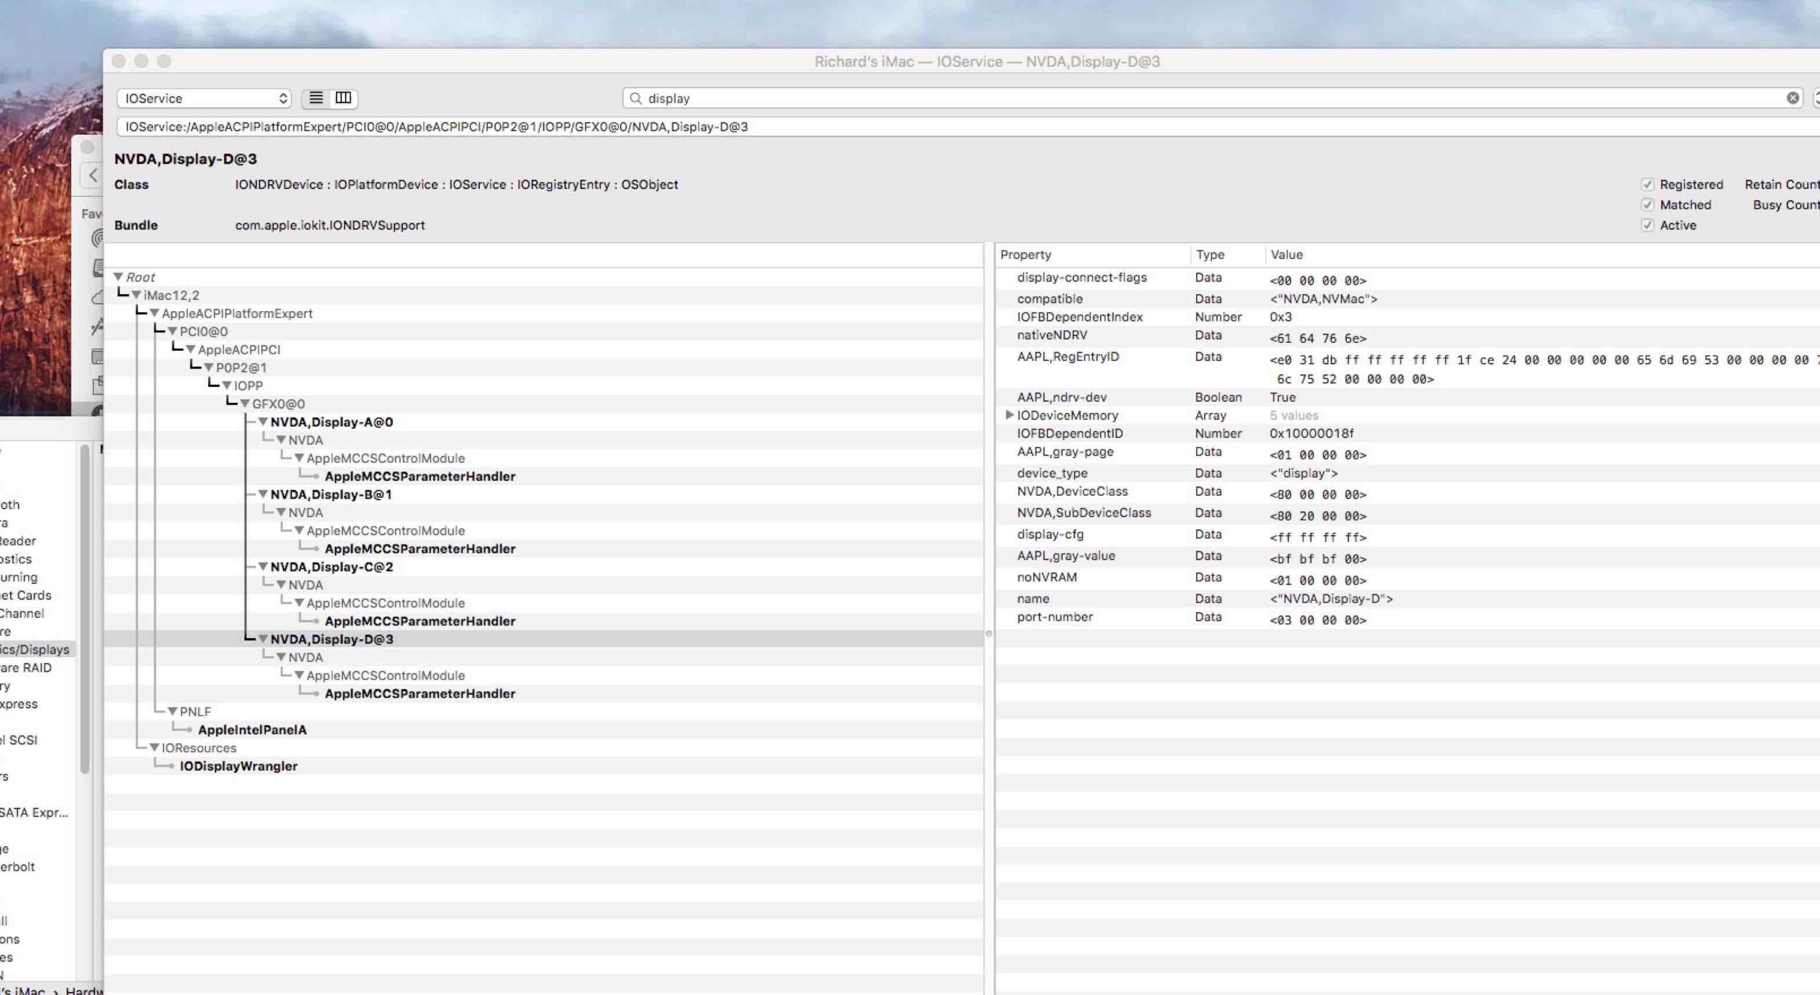This screenshot has width=1820, height=995.
Task: Click the Value column header
Action: pyautogui.click(x=1286, y=255)
